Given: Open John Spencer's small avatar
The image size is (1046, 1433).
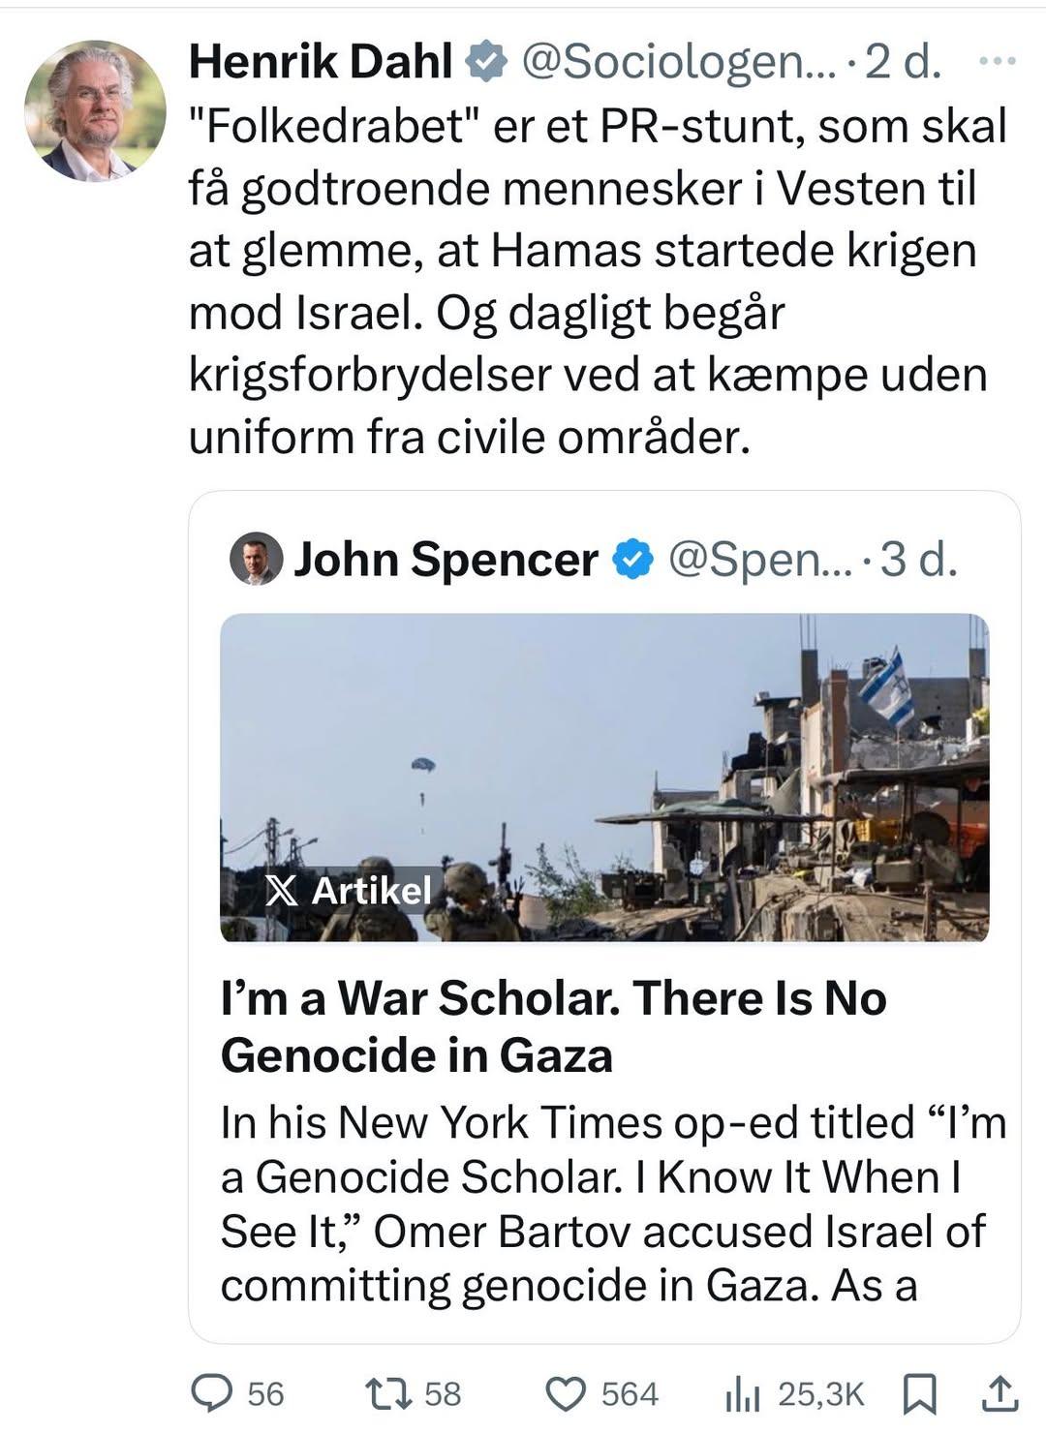Looking at the screenshot, I should tap(256, 559).
